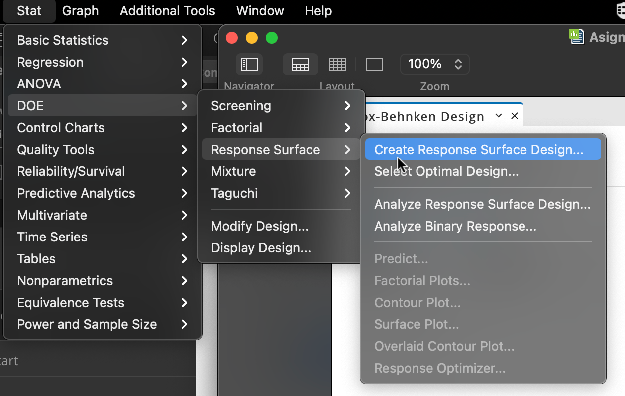
Task: Select the data grid only layout icon
Action: [x=337, y=64]
